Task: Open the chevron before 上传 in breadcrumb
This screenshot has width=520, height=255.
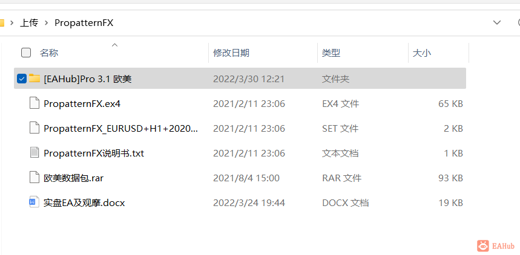Action: [x=12, y=23]
